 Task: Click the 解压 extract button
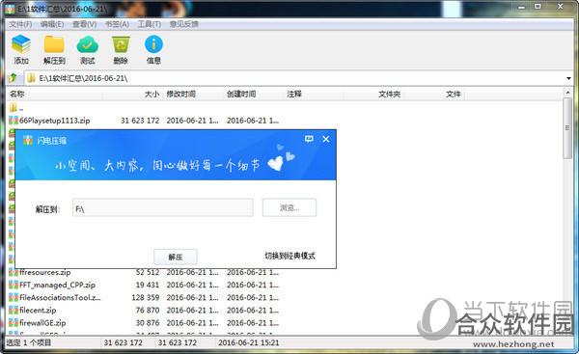click(x=176, y=257)
